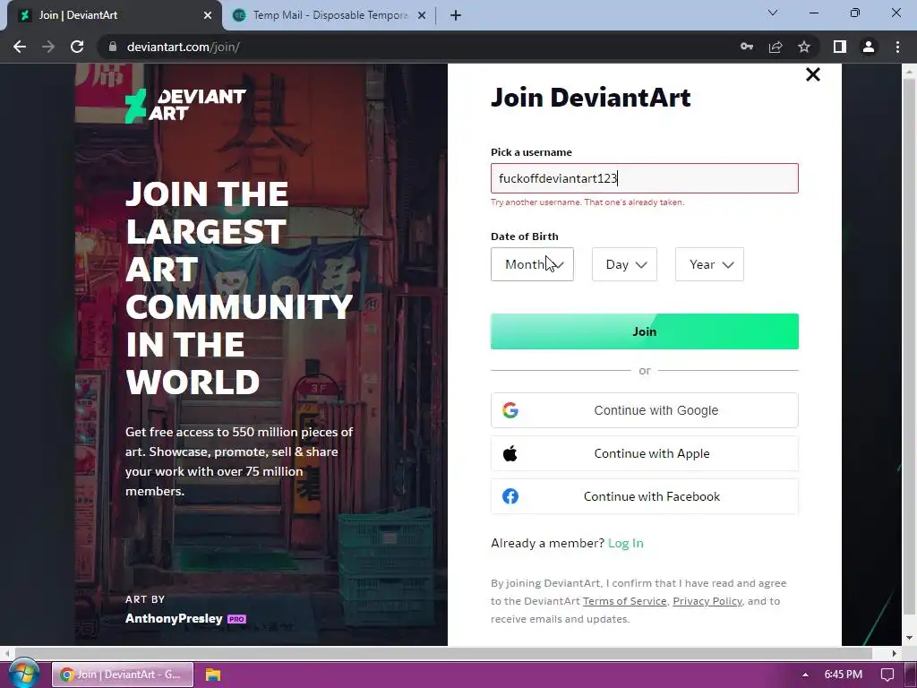Open the Windows Start button

23,675
